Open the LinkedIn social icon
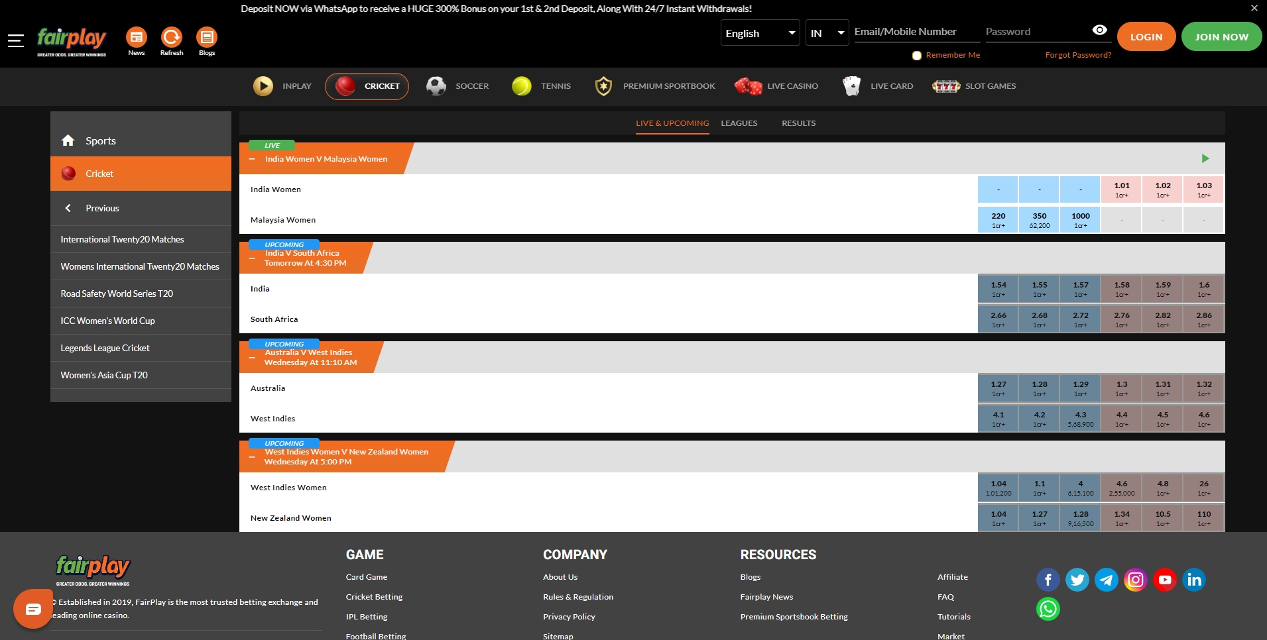Image resolution: width=1267 pixels, height=640 pixels. click(x=1194, y=580)
